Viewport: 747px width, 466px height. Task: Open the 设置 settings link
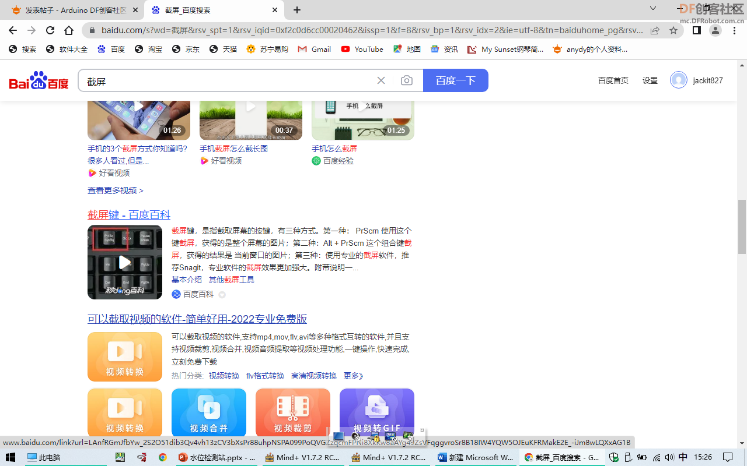[x=650, y=80]
